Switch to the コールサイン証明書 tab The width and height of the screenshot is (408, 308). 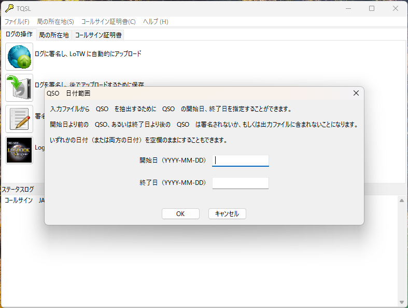pos(98,35)
